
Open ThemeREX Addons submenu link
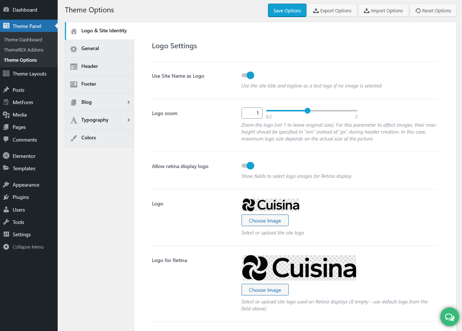point(24,50)
